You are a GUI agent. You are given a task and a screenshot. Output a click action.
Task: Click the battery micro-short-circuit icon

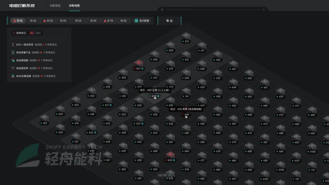[x=13, y=60]
